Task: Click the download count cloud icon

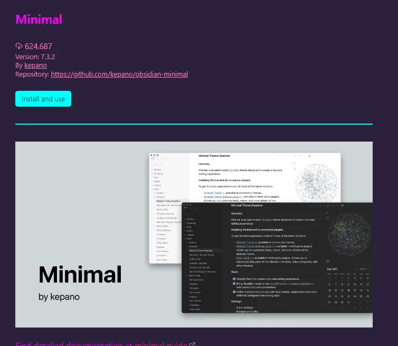Action: pos(19,46)
